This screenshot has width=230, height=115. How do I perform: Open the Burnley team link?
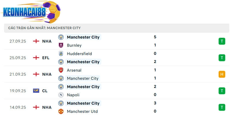point(74,45)
